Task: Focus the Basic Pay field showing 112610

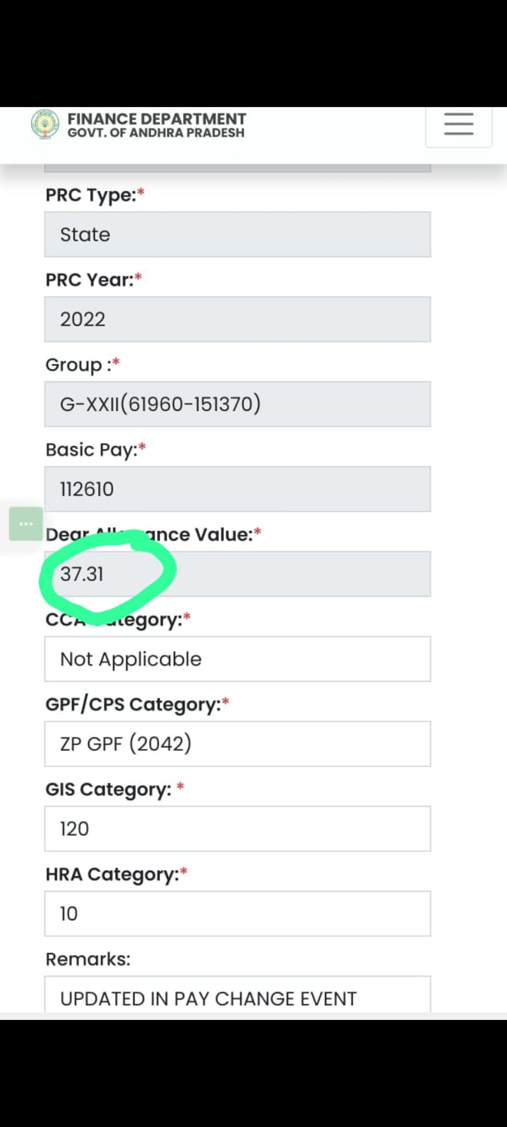Action: [238, 489]
